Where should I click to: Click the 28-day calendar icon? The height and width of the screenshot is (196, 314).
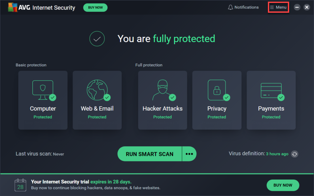point(20,185)
